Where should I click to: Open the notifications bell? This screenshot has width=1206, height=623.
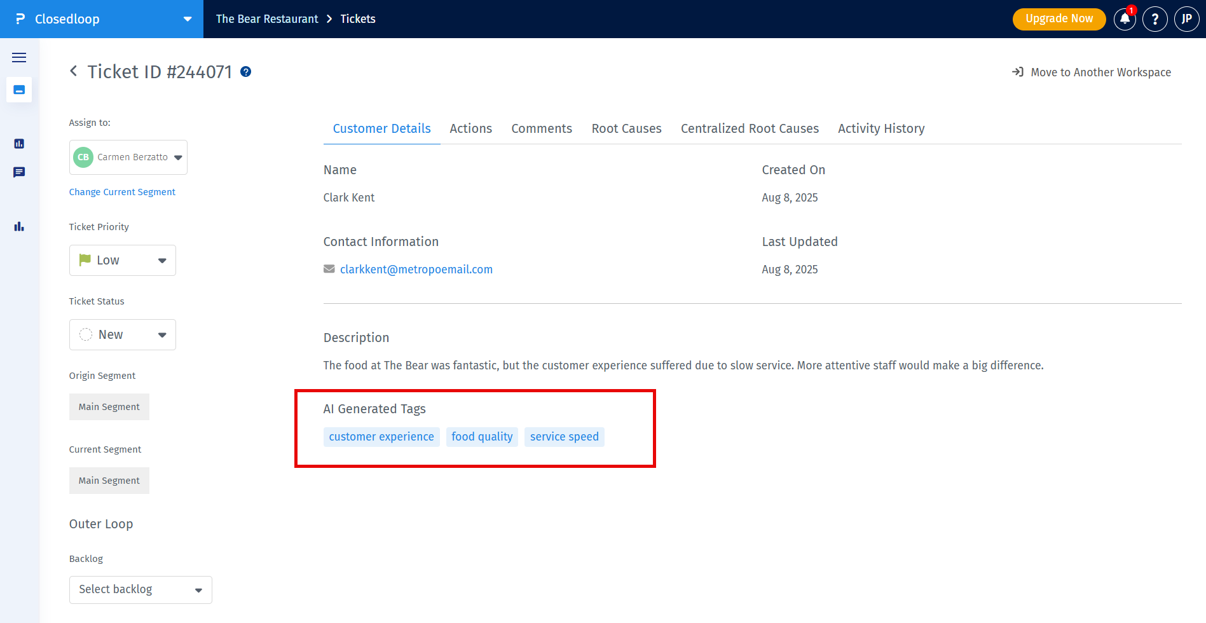pyautogui.click(x=1125, y=19)
